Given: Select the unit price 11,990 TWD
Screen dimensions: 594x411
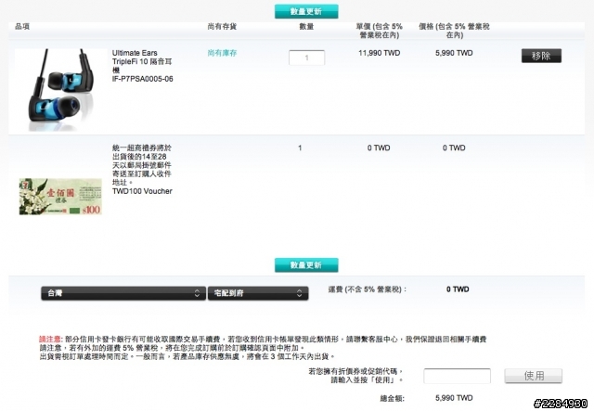Looking at the screenshot, I should point(380,53).
